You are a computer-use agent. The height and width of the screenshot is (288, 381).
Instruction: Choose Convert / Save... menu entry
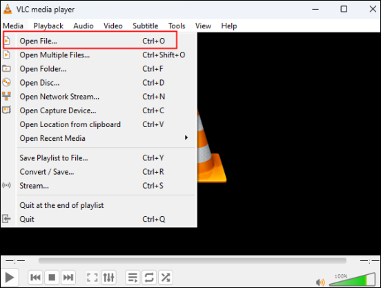pos(99,171)
